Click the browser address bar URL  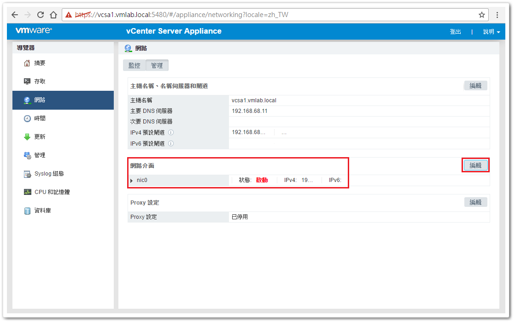point(181,15)
